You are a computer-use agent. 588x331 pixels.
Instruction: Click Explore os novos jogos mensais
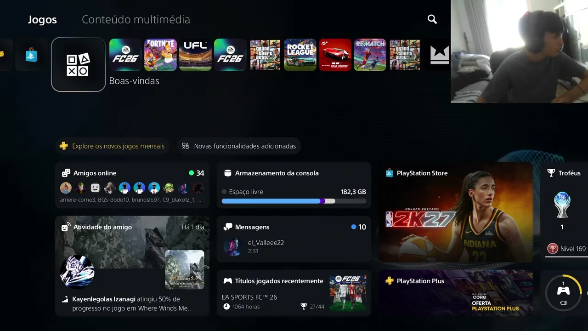113,146
